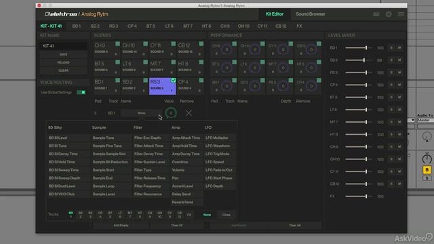The height and width of the screenshot is (244, 434).
Task: Click the CH9 performance knob
Action: [x=226, y=49]
